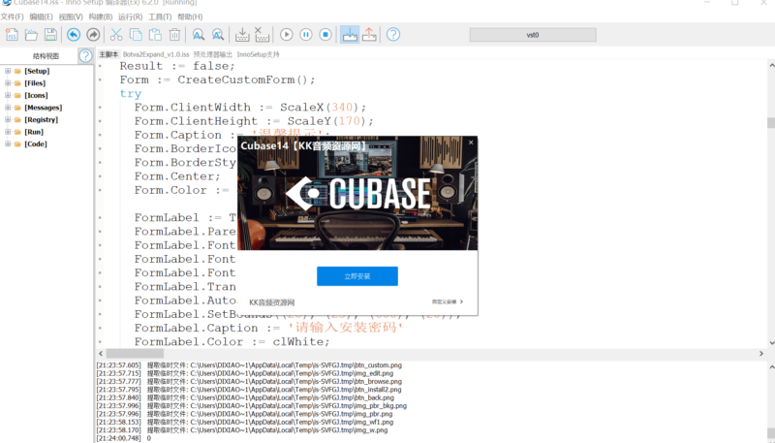Expand the [Code] tree node
This screenshot has width=775, height=443.
(x=8, y=143)
